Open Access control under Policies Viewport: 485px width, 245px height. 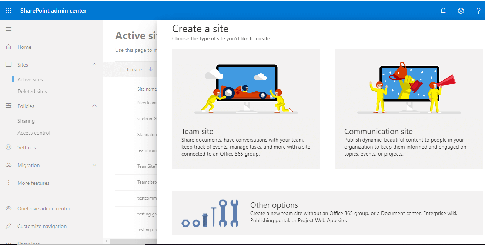(x=34, y=133)
